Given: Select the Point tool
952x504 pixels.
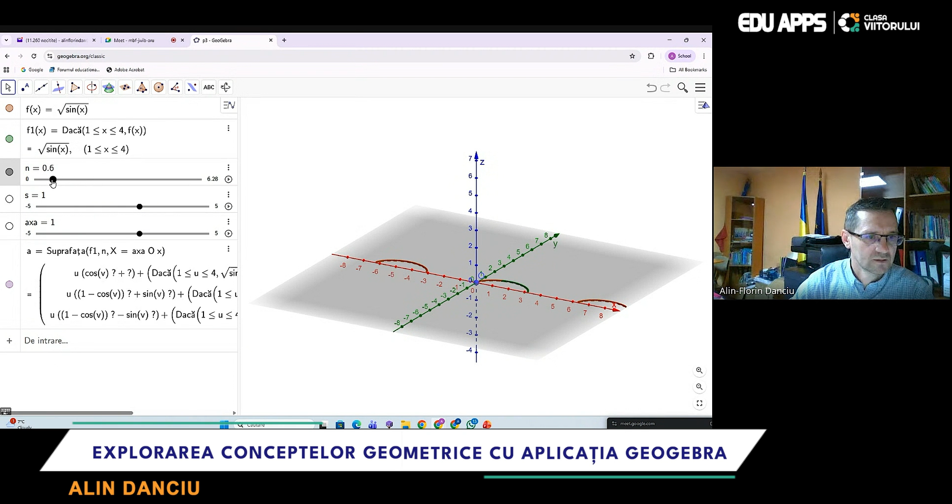Looking at the screenshot, I should click(x=25, y=87).
